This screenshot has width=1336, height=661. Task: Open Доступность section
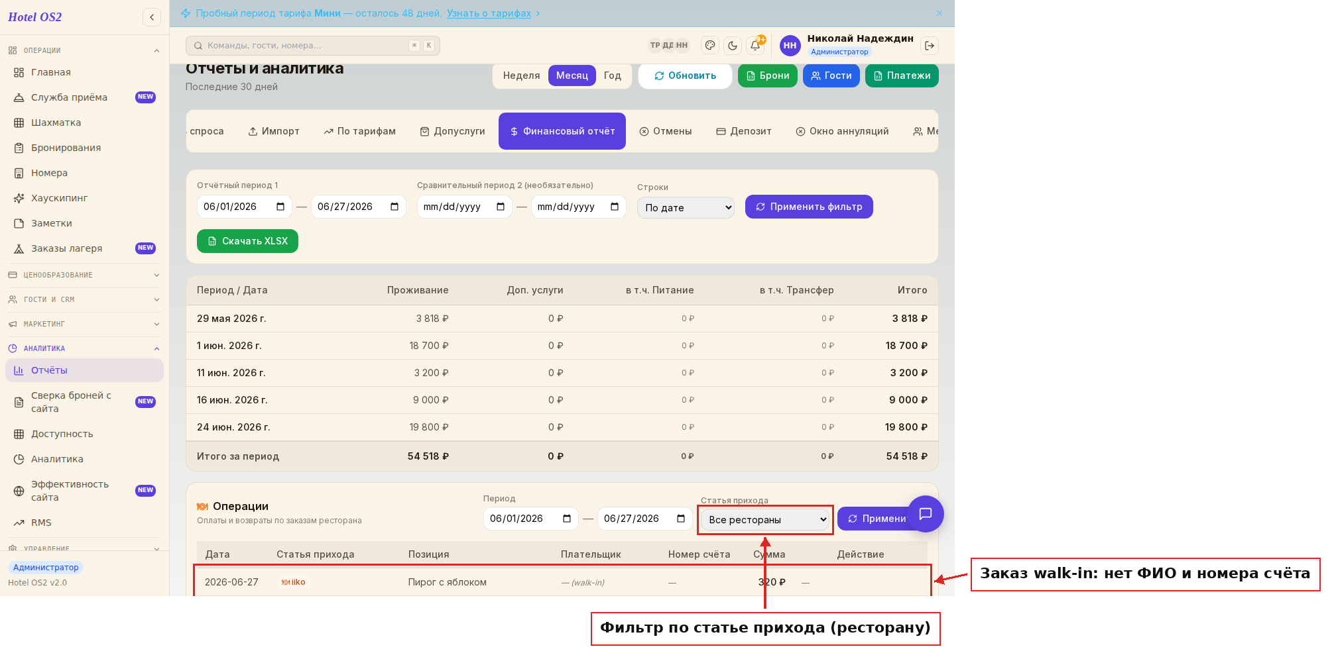84,434
